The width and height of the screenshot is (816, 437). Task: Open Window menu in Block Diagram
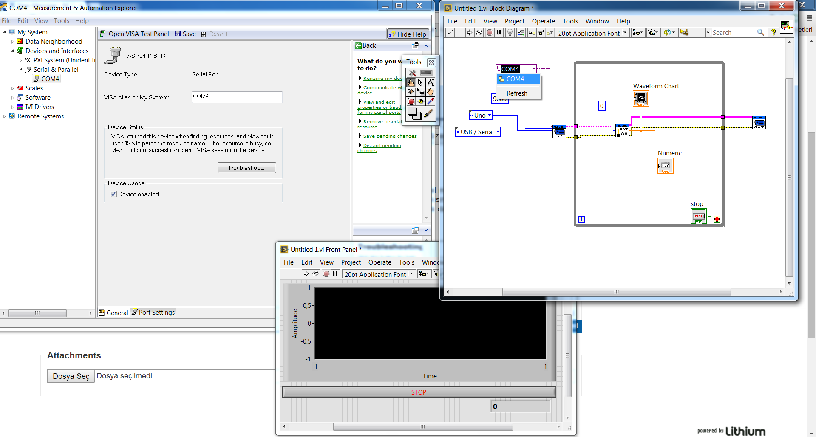[x=597, y=21]
